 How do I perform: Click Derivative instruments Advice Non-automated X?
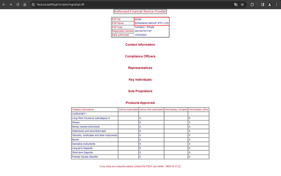(x=140, y=144)
